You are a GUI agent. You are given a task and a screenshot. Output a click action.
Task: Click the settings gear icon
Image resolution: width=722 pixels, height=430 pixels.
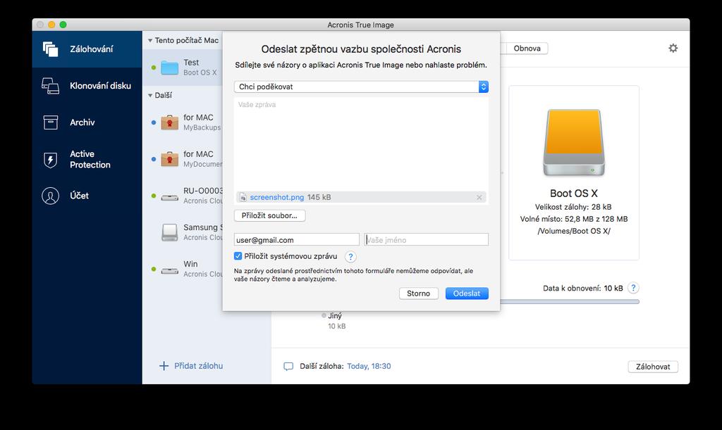click(x=673, y=49)
